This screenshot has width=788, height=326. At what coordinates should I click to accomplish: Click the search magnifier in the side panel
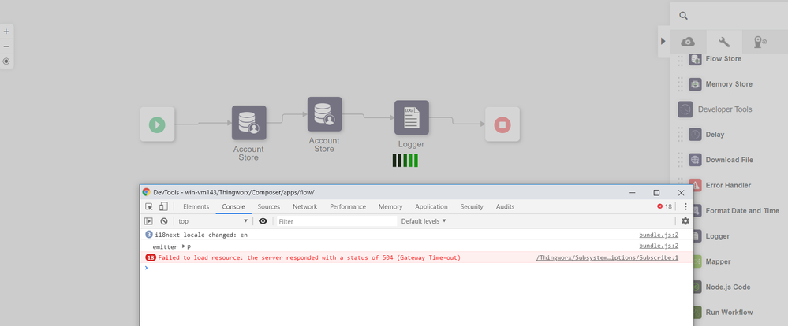click(x=683, y=16)
